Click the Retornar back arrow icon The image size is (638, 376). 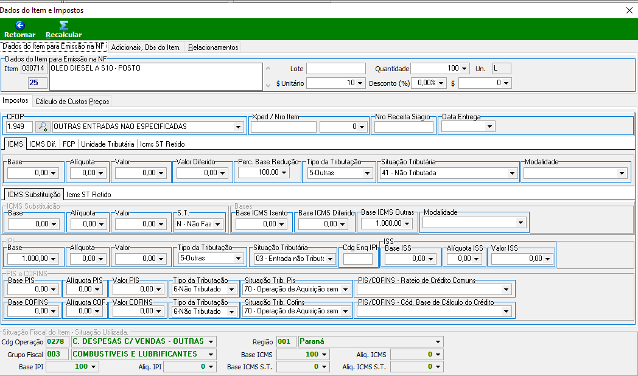pyautogui.click(x=20, y=25)
